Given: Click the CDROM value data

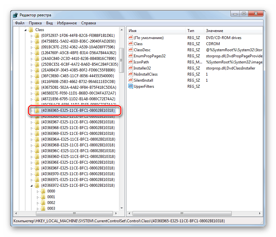Looking at the screenshot, I should 213,44.
